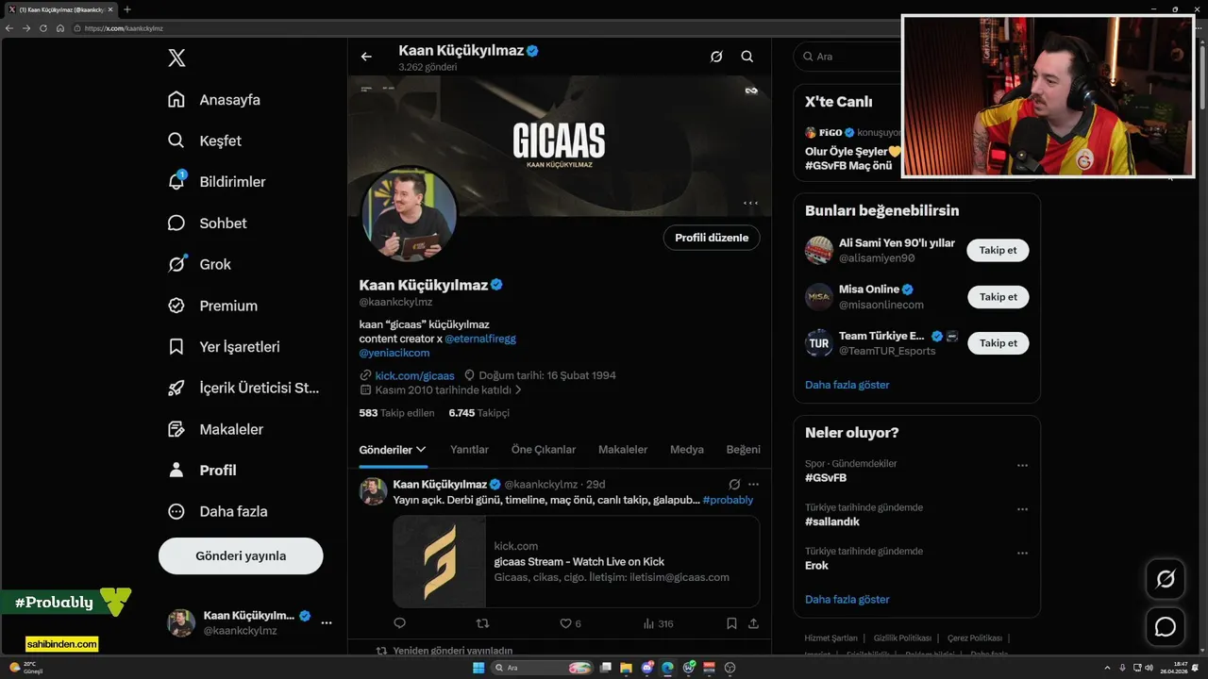Open @yeniacikcom mention link
Screen dimensions: 1208x679
pos(394,353)
